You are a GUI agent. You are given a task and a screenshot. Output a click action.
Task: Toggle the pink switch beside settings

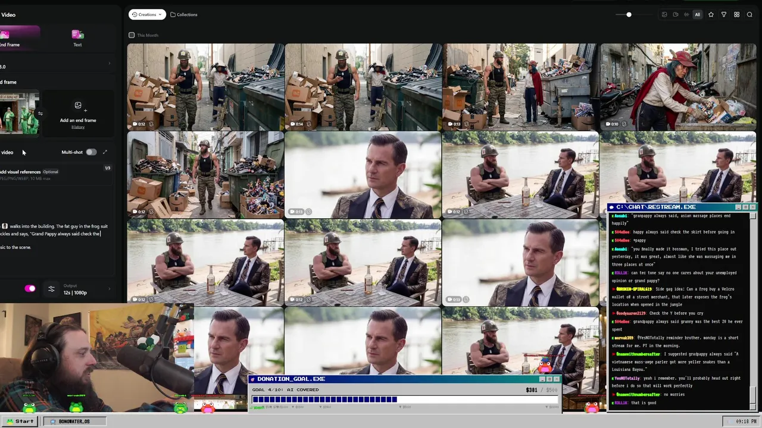pos(30,289)
